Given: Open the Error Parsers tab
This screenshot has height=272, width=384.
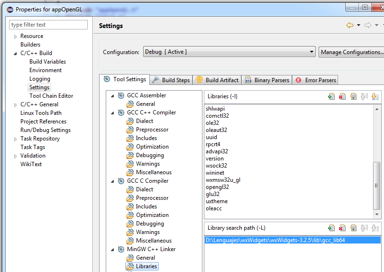Looking at the screenshot, I should [316, 80].
